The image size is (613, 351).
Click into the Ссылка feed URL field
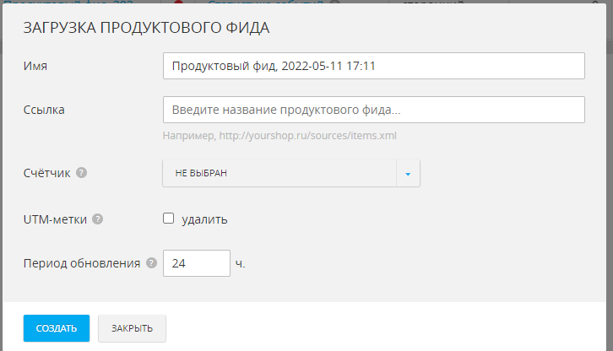click(x=373, y=110)
